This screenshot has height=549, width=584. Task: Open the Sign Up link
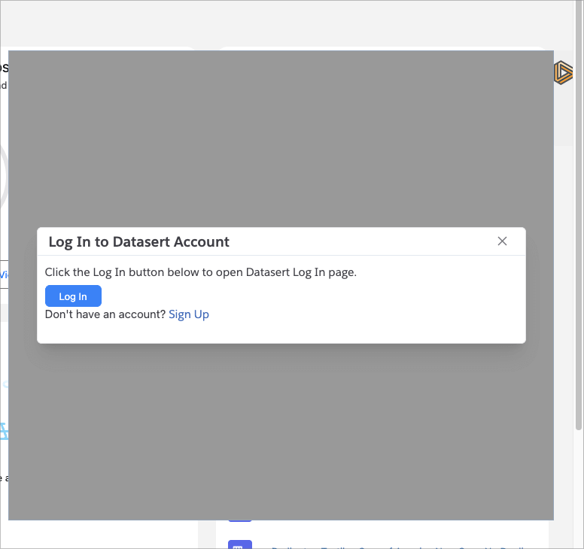pyautogui.click(x=189, y=314)
